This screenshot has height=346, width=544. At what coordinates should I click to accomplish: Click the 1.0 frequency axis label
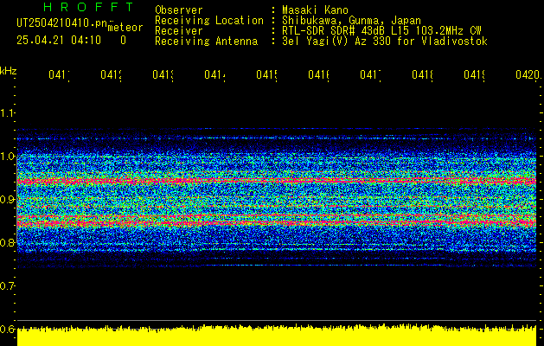click(x=7, y=157)
